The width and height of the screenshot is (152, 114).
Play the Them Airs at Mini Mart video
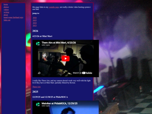66,59
